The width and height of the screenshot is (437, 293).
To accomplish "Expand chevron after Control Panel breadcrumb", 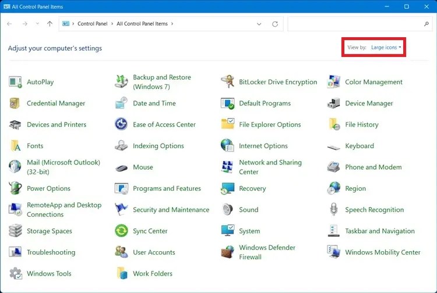I will [x=112, y=24].
